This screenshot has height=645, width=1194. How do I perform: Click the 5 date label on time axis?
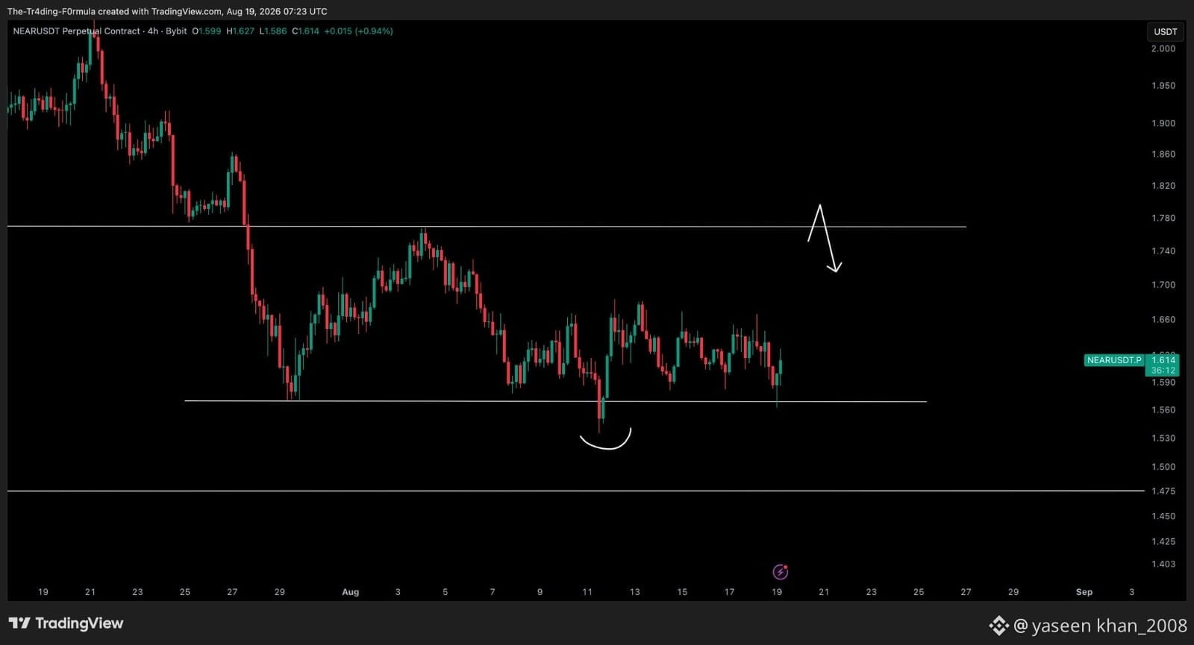(445, 592)
